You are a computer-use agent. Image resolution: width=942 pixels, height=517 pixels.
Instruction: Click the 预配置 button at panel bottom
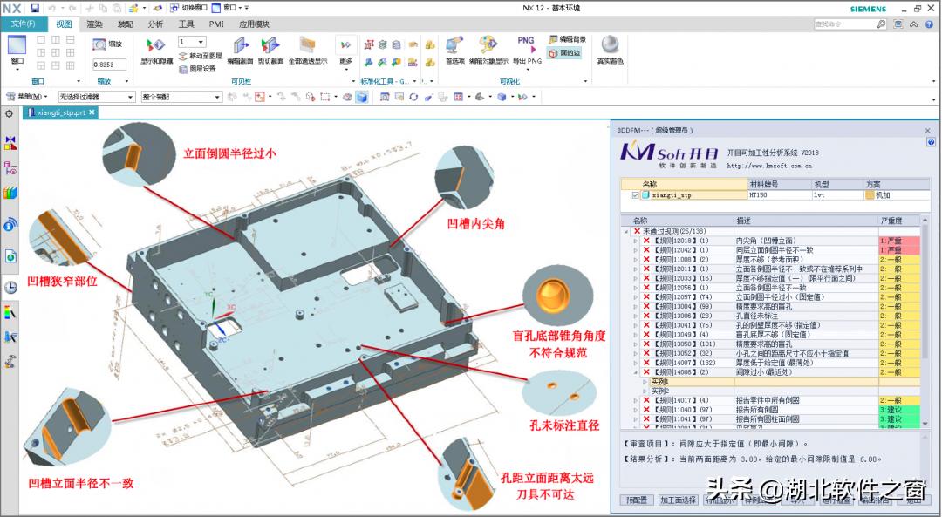coord(637,500)
